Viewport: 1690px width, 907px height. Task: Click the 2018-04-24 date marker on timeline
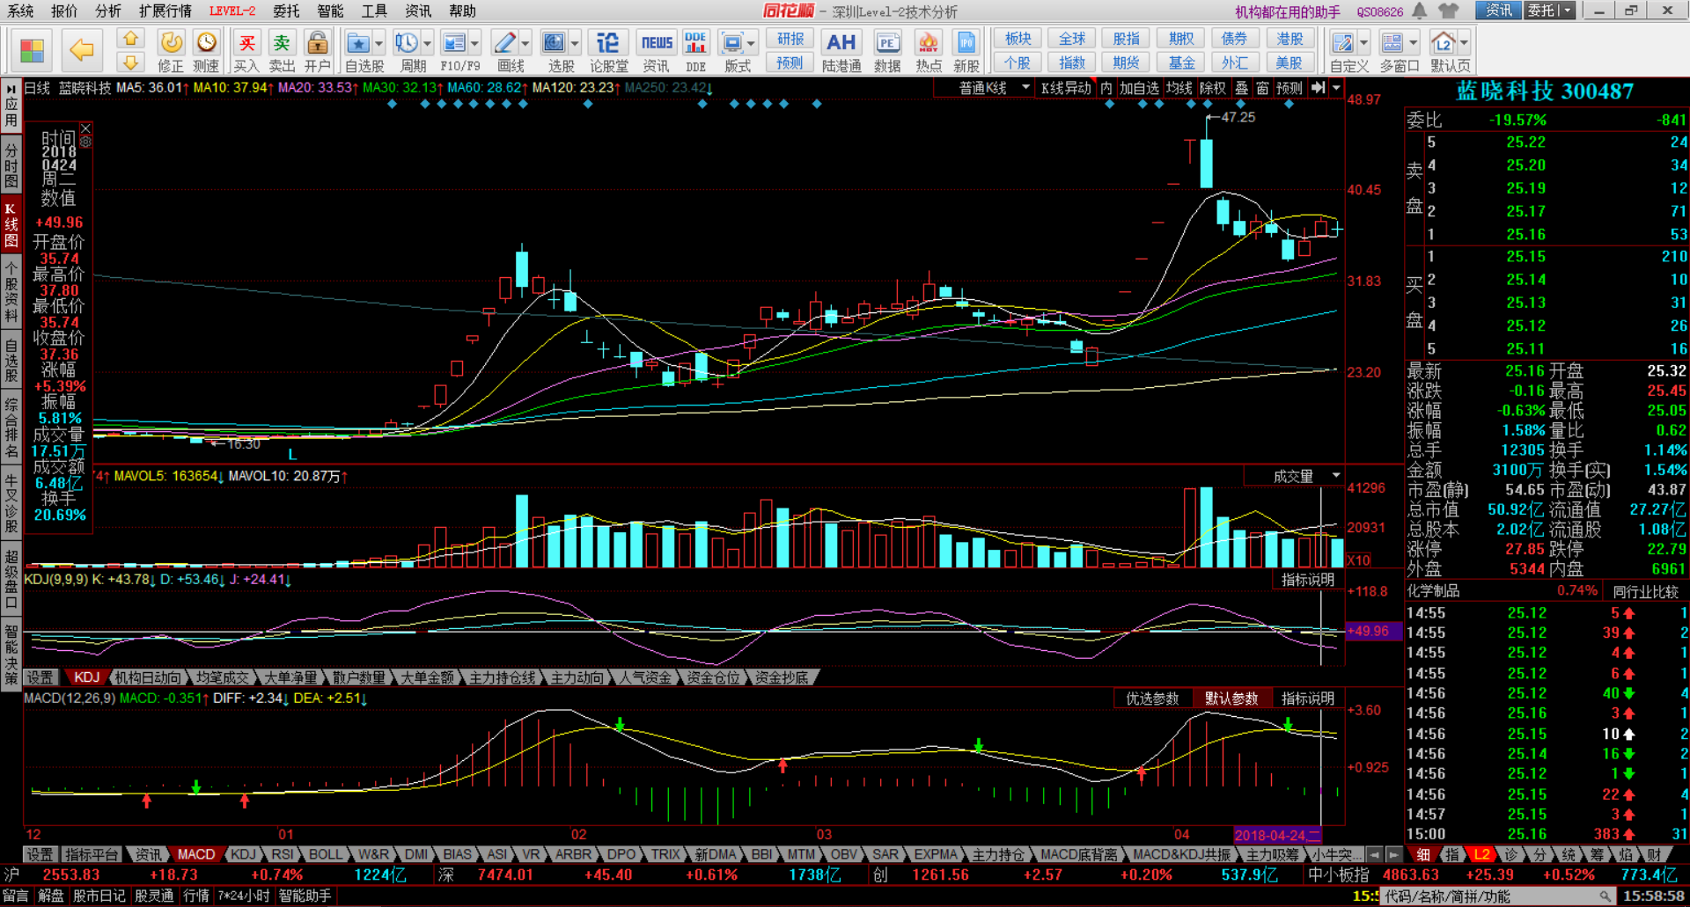1278,835
